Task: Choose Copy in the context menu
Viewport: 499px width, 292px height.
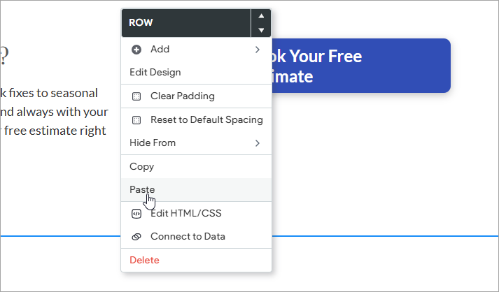Action: coord(141,167)
